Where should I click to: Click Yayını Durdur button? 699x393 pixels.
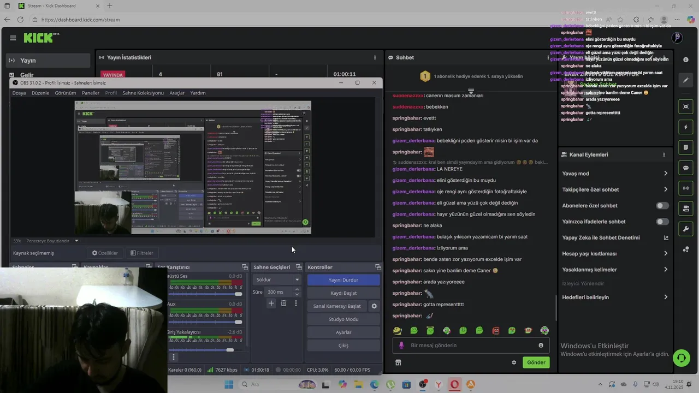click(343, 280)
